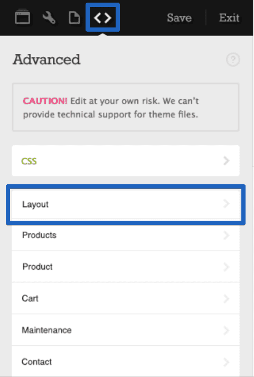Click the help question mark icon
The height and width of the screenshot is (377, 254).
233,60
